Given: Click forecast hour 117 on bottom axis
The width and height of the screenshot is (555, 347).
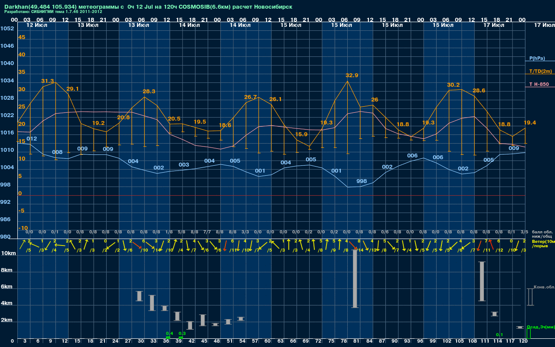Looking at the screenshot, I should (510, 341).
